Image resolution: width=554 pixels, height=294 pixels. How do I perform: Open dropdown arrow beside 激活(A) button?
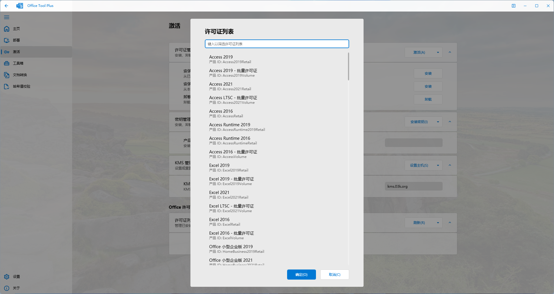coord(438,52)
